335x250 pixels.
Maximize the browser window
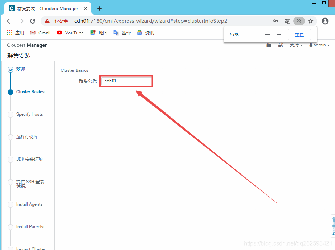pyautogui.click(x=324, y=3)
